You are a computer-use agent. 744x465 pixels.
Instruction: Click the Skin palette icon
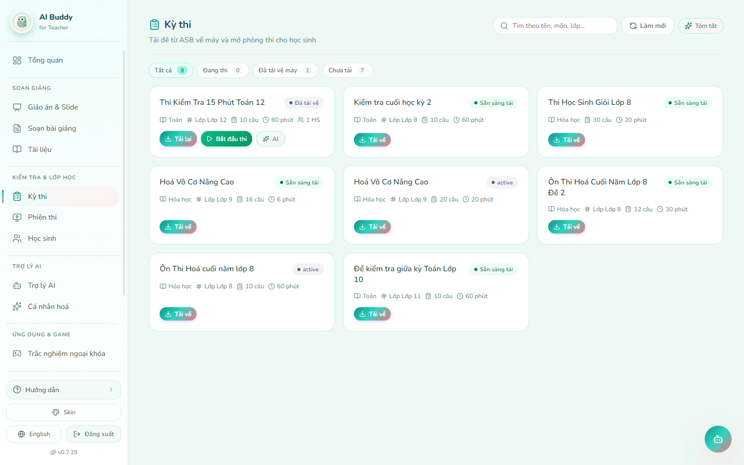(56, 412)
